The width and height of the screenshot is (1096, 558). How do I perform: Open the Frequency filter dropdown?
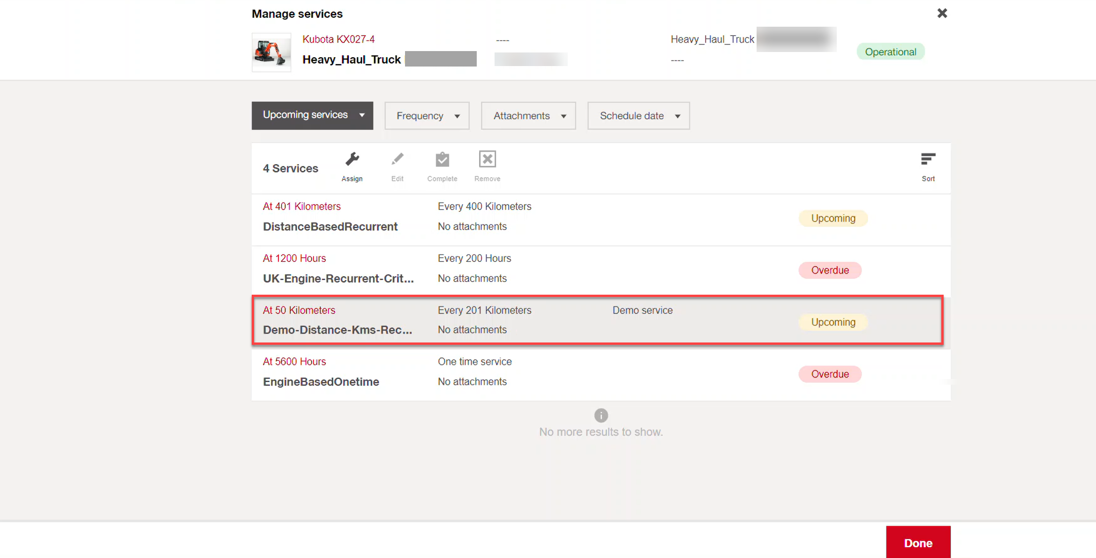click(427, 116)
